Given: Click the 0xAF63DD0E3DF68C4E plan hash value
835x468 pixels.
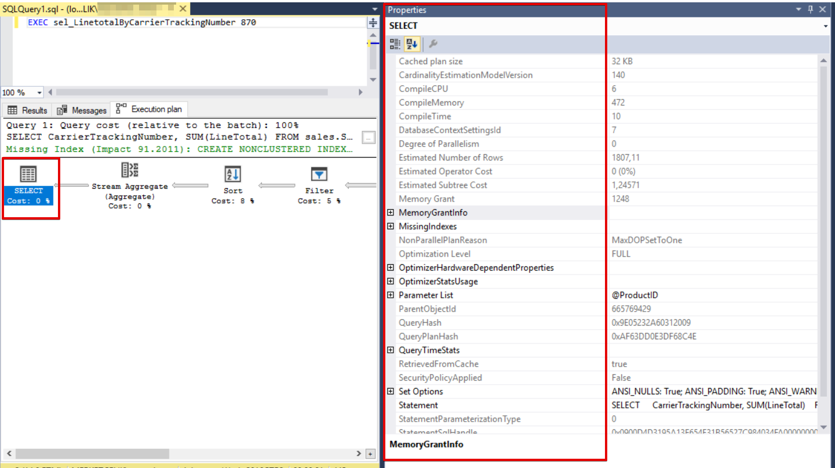Looking at the screenshot, I should coord(654,337).
